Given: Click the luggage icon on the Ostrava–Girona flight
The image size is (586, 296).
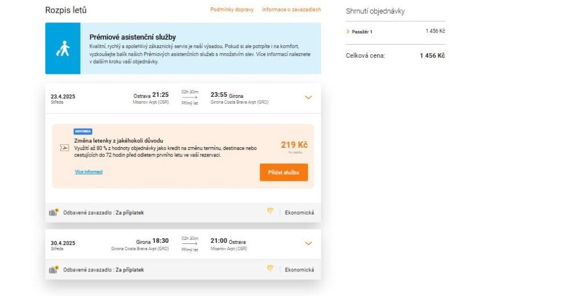Looking at the screenshot, I should click(54, 212).
